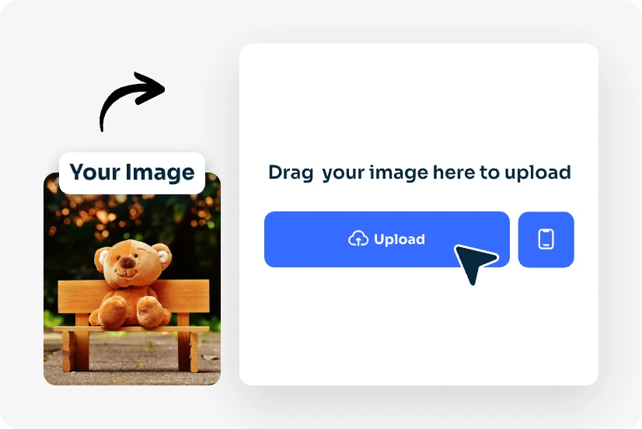Click the 'Upload' text inside the button
The width and height of the screenshot is (642, 429).
[x=400, y=239]
